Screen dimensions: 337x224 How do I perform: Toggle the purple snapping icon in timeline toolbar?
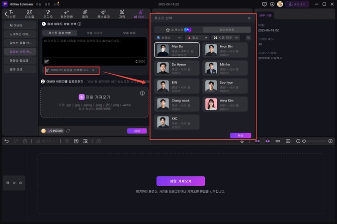tap(267, 141)
